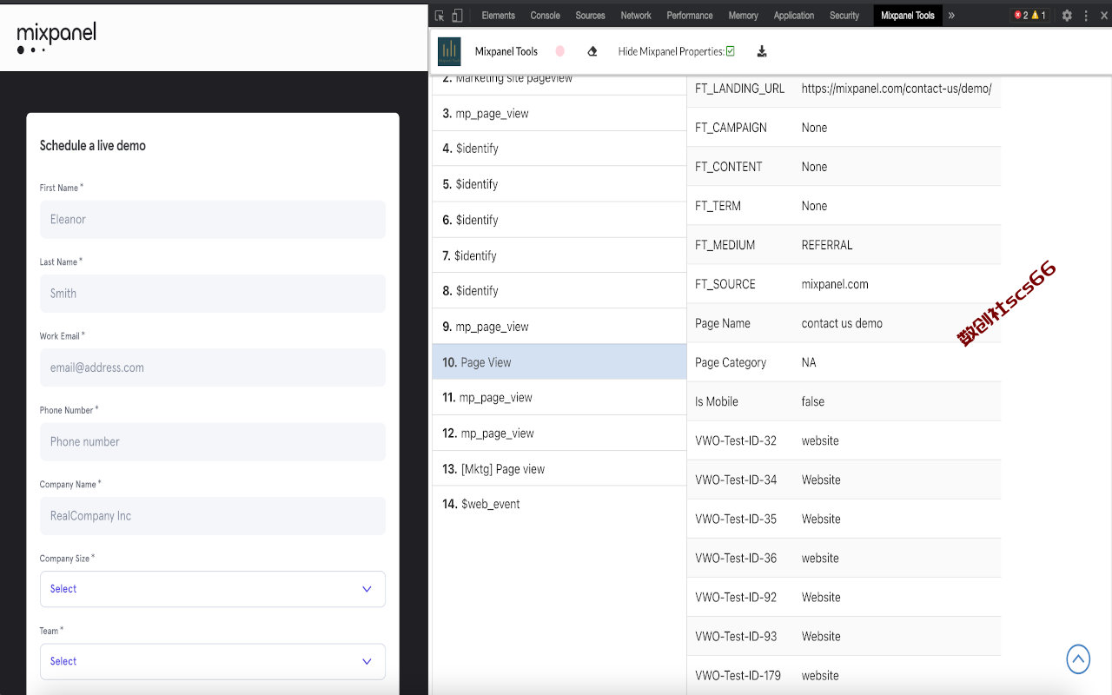
Task: Click the Mixpanel logo in page header
Action: [x=56, y=38]
